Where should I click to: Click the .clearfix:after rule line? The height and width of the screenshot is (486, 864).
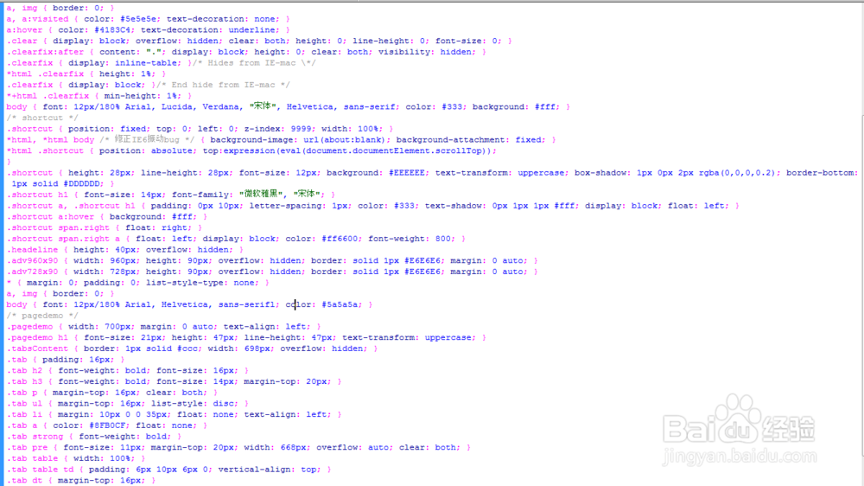coord(246,52)
